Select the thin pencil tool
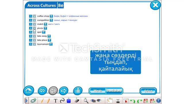Viewport: 184px width, 104px height. tap(42, 101)
